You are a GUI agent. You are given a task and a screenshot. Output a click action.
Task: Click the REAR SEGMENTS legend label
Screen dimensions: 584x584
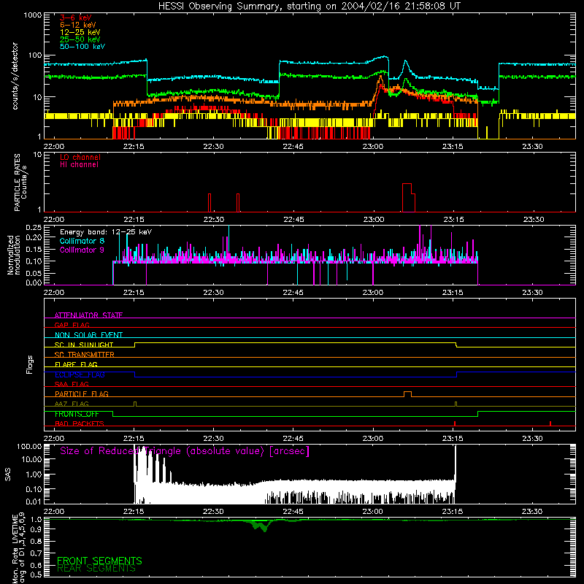(96, 569)
